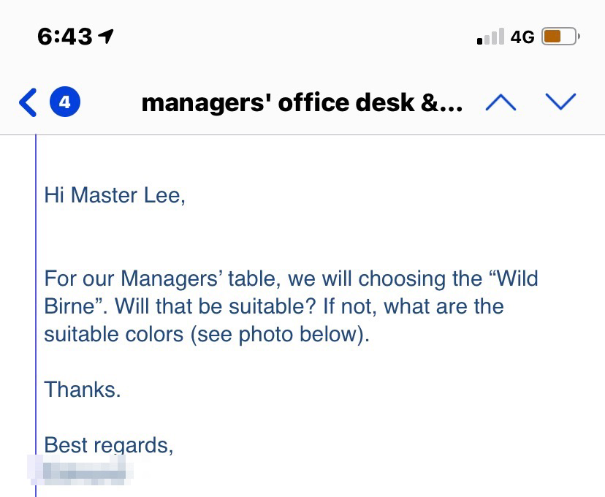
Task: Tap the "managers' office desk &..." subject title
Action: [x=302, y=103]
